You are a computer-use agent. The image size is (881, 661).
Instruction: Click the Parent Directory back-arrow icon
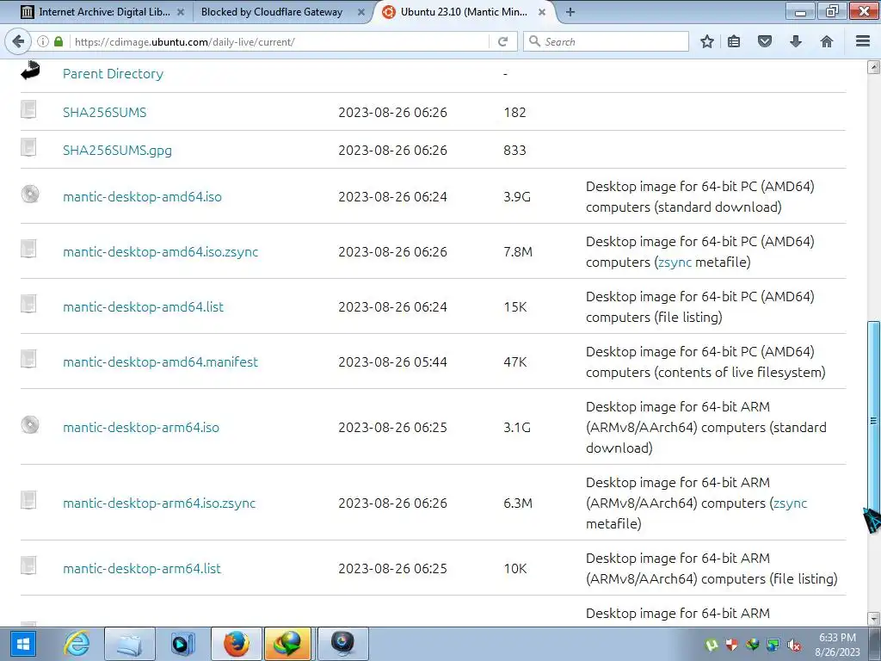(x=30, y=71)
